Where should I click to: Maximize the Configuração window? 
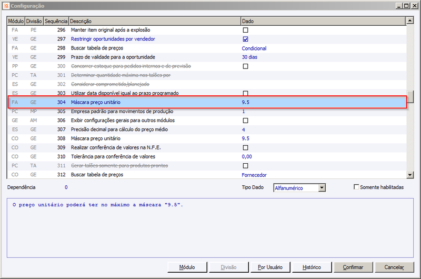click(406, 6)
